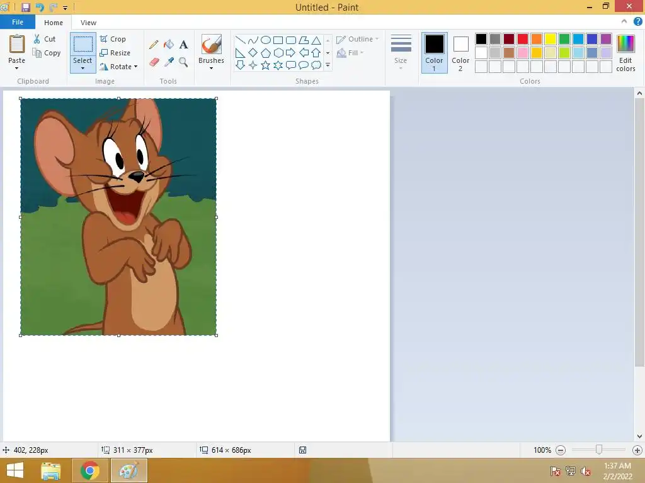The height and width of the screenshot is (483, 645).
Task: Choose the Pentagon shape
Action: click(266, 53)
